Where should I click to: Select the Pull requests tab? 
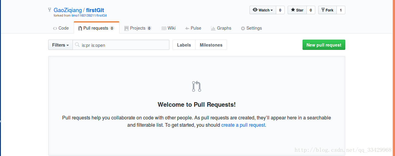click(x=96, y=28)
